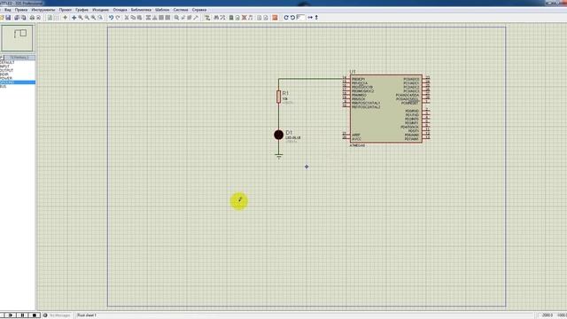Toggle the false origin icon
Image resolution: width=567 pixels, height=319 pixels.
click(65, 18)
